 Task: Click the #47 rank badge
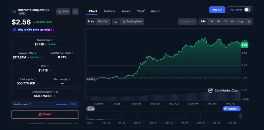click(22, 13)
